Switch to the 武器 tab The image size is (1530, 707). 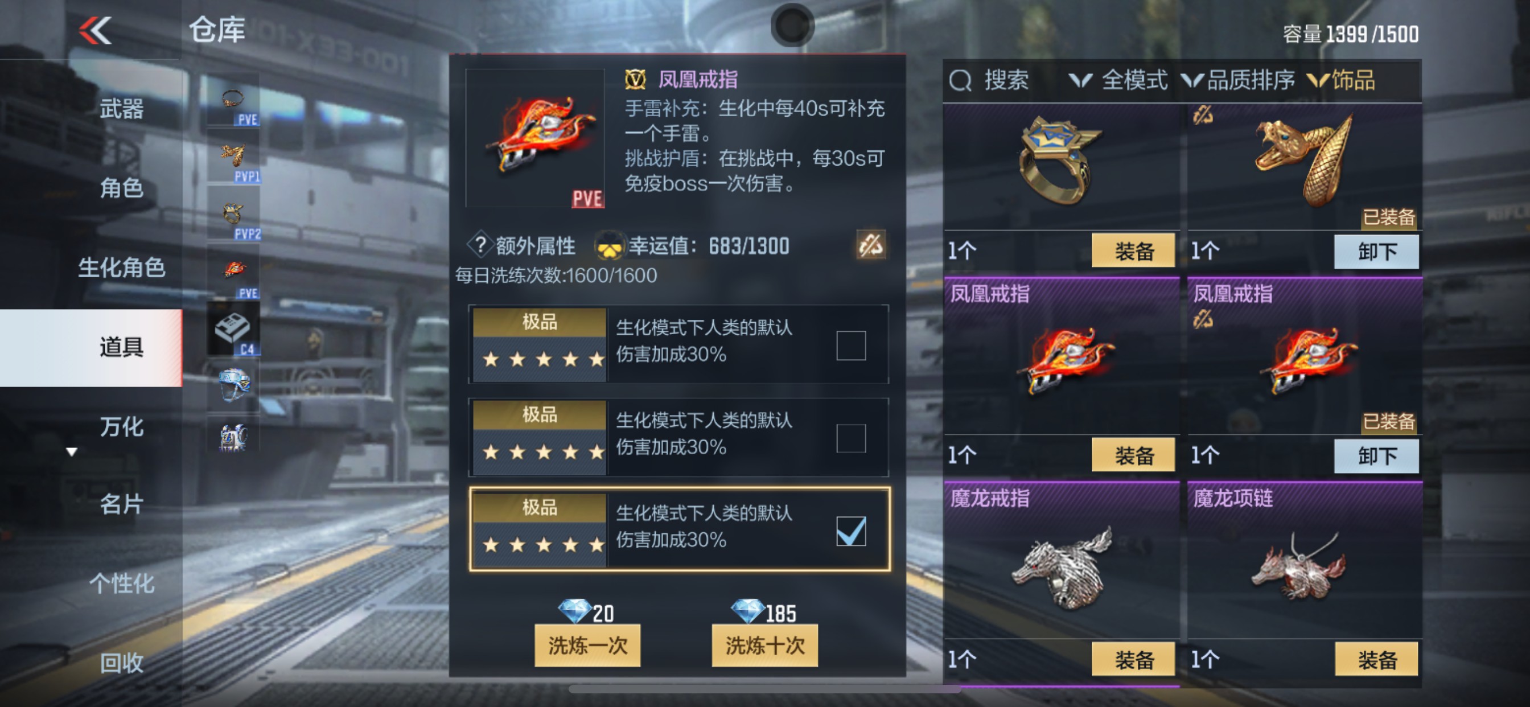tap(121, 109)
